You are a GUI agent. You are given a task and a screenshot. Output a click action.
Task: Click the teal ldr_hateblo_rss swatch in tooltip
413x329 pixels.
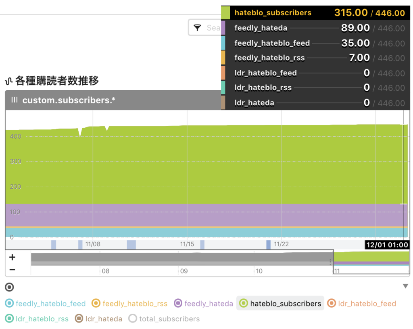pyautogui.click(x=223, y=87)
